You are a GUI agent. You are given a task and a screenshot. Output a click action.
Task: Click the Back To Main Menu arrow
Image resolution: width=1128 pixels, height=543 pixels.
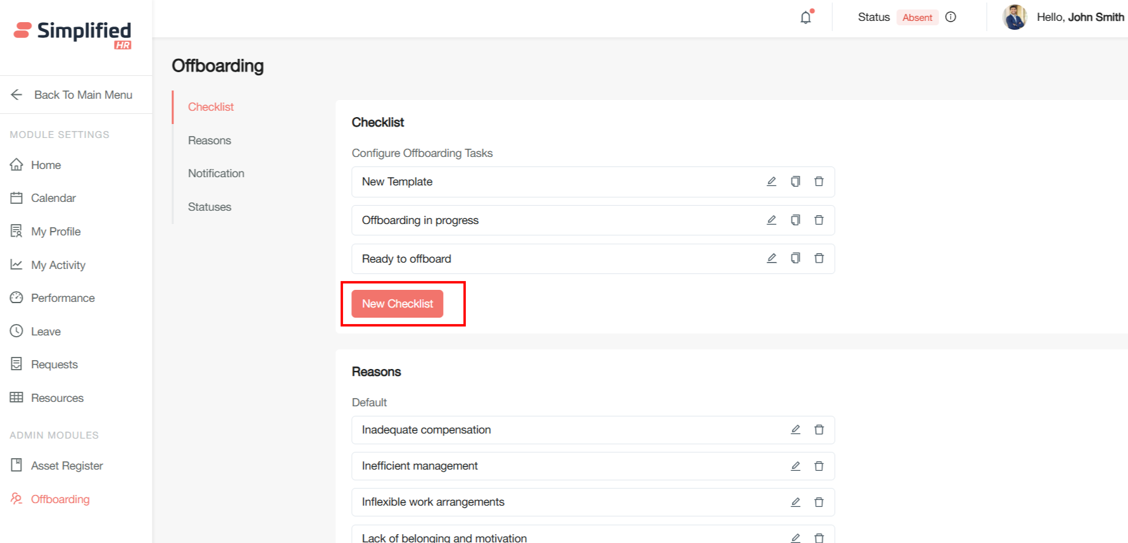click(17, 95)
